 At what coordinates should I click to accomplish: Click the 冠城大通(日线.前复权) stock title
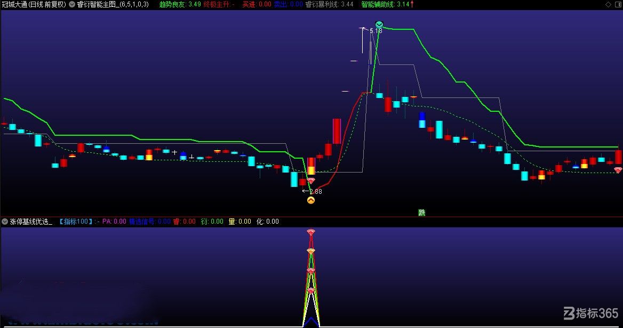34,4
